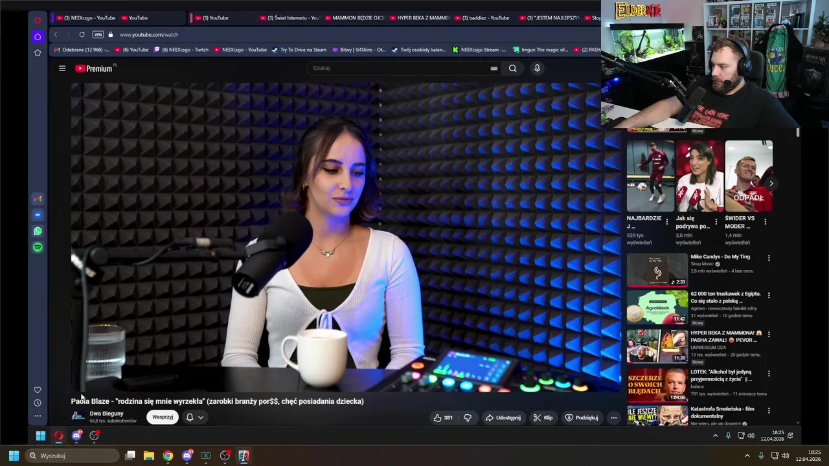The image size is (829, 466).
Task: Toggle the Opera VPN badge
Action: 98,34
